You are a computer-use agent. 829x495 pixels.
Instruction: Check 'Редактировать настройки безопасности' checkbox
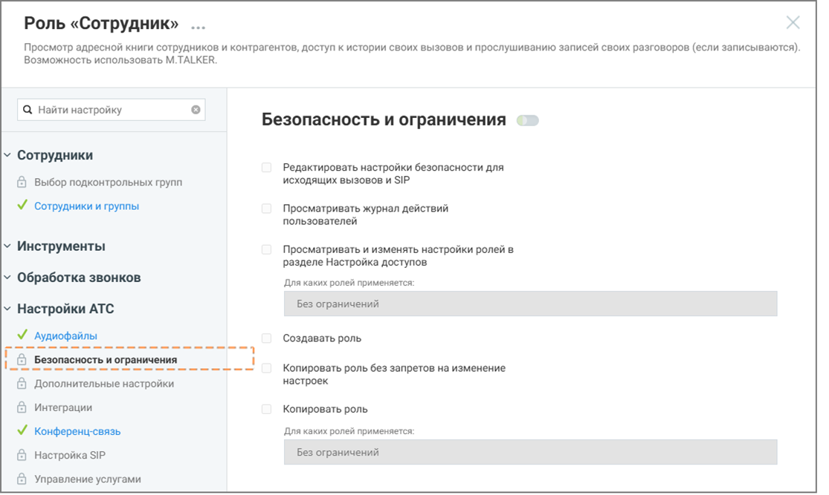point(266,167)
